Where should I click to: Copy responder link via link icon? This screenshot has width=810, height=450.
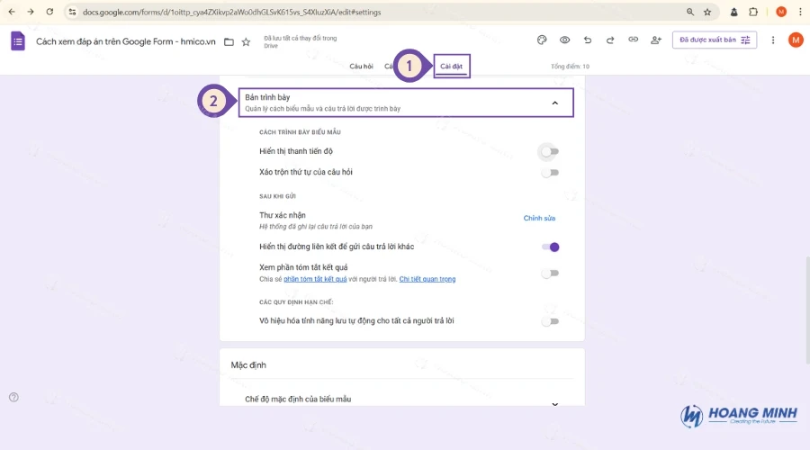coord(633,40)
